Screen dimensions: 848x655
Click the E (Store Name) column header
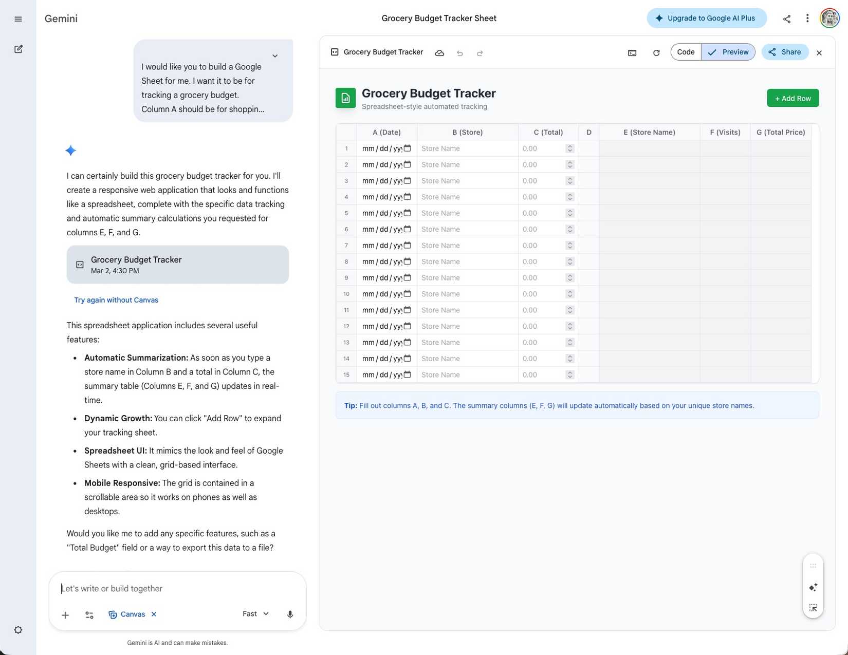point(650,132)
